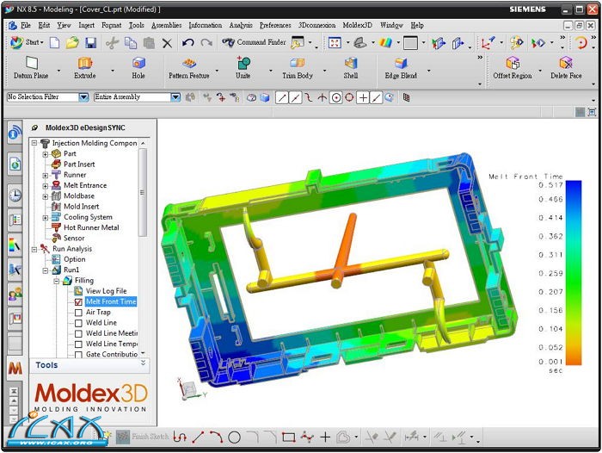602x453 pixels.
Task: Click the rainbow color legend bar
Action: tap(574, 272)
